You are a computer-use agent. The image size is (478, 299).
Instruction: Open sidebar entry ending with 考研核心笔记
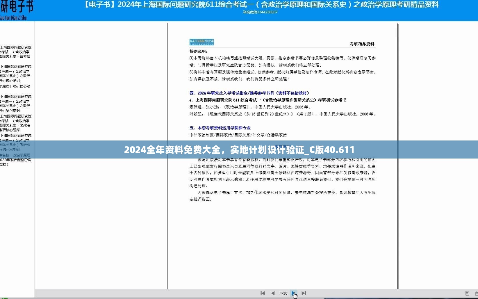click(x=16, y=74)
